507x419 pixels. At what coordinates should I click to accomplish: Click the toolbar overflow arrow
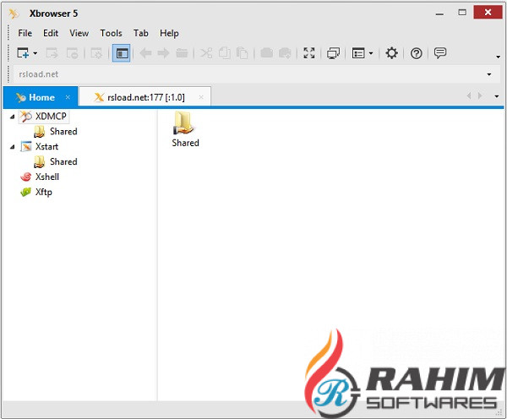498,57
